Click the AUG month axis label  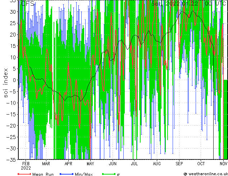[157, 164]
